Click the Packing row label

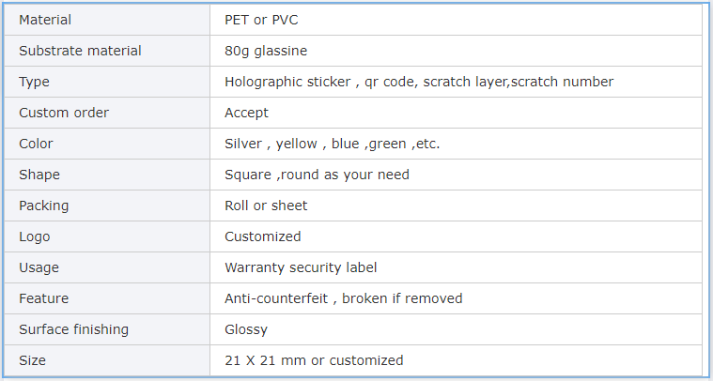[43, 206]
